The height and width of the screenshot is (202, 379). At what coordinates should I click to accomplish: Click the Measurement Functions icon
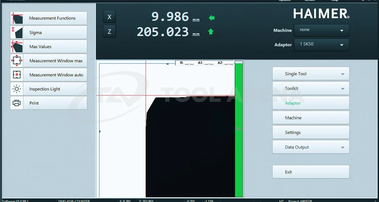pyautogui.click(x=17, y=18)
